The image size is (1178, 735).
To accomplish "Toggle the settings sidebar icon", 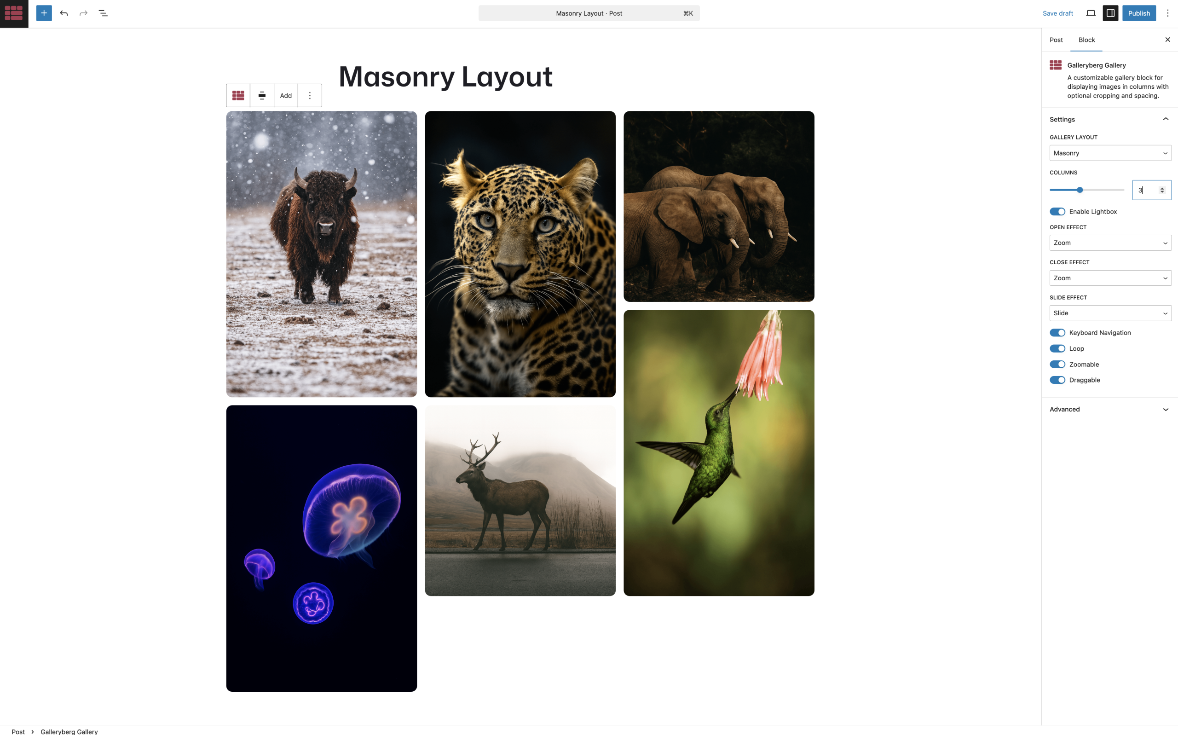I will 1110,13.
